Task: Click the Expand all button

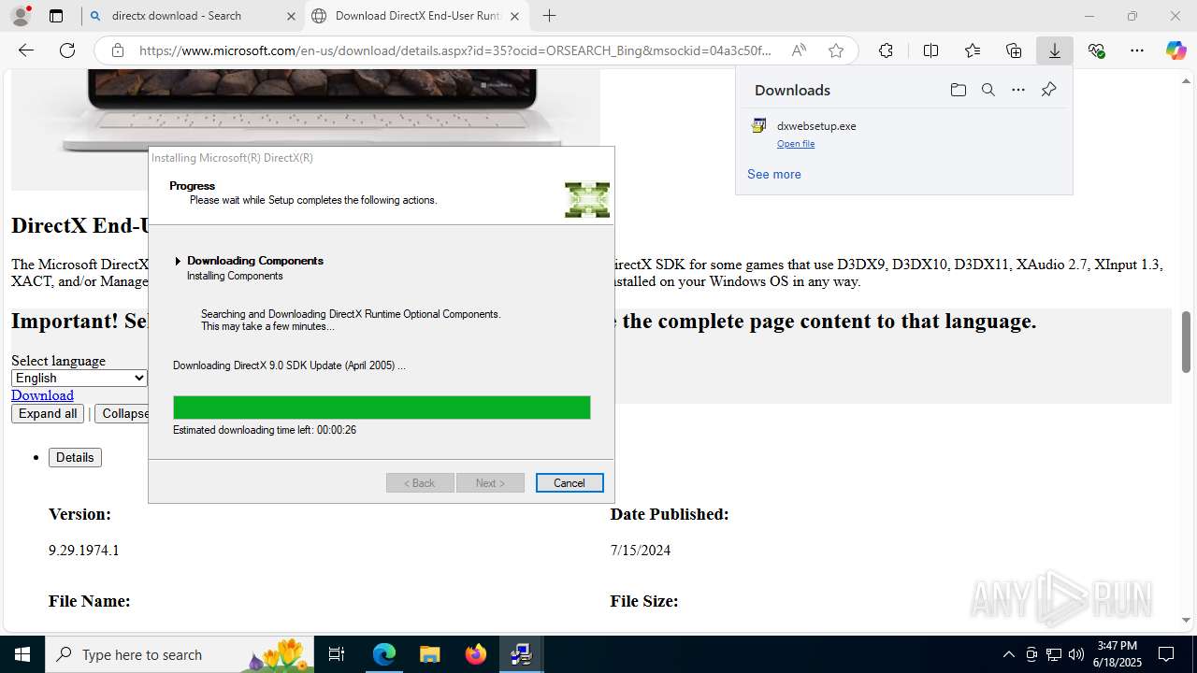Action: coord(48,413)
